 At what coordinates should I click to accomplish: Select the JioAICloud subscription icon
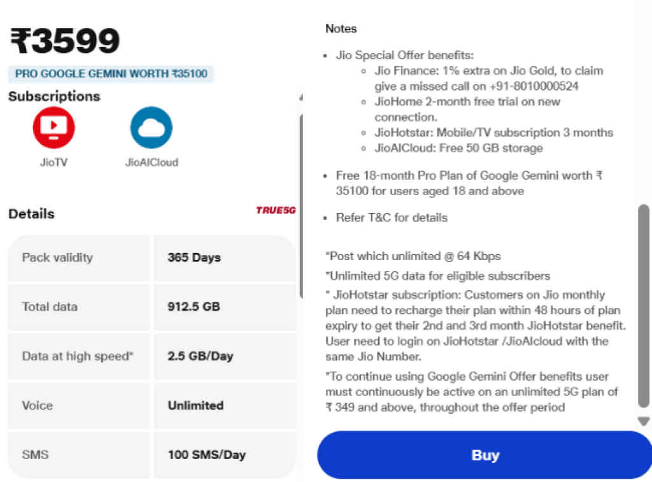[x=152, y=127]
